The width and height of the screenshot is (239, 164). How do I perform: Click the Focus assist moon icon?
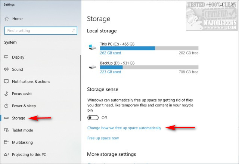6,94
